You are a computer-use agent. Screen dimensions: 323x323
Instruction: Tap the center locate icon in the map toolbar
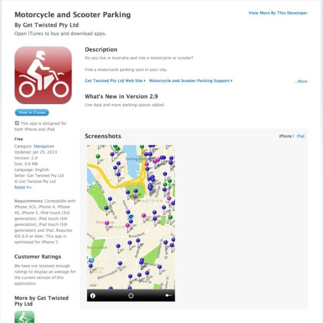[x=131, y=296]
